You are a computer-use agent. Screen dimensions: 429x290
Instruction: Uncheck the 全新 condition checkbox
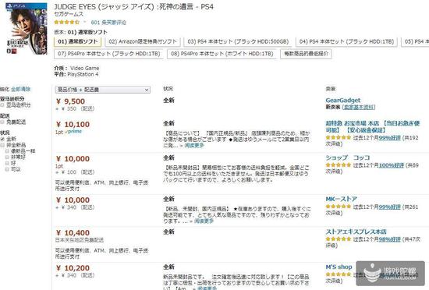2,139
